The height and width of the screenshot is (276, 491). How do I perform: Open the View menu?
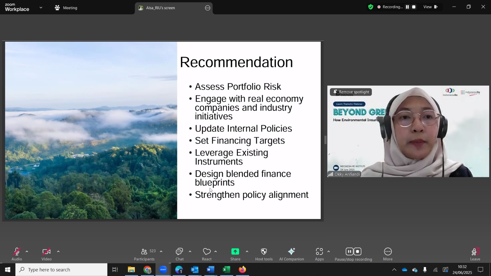pos(431,7)
